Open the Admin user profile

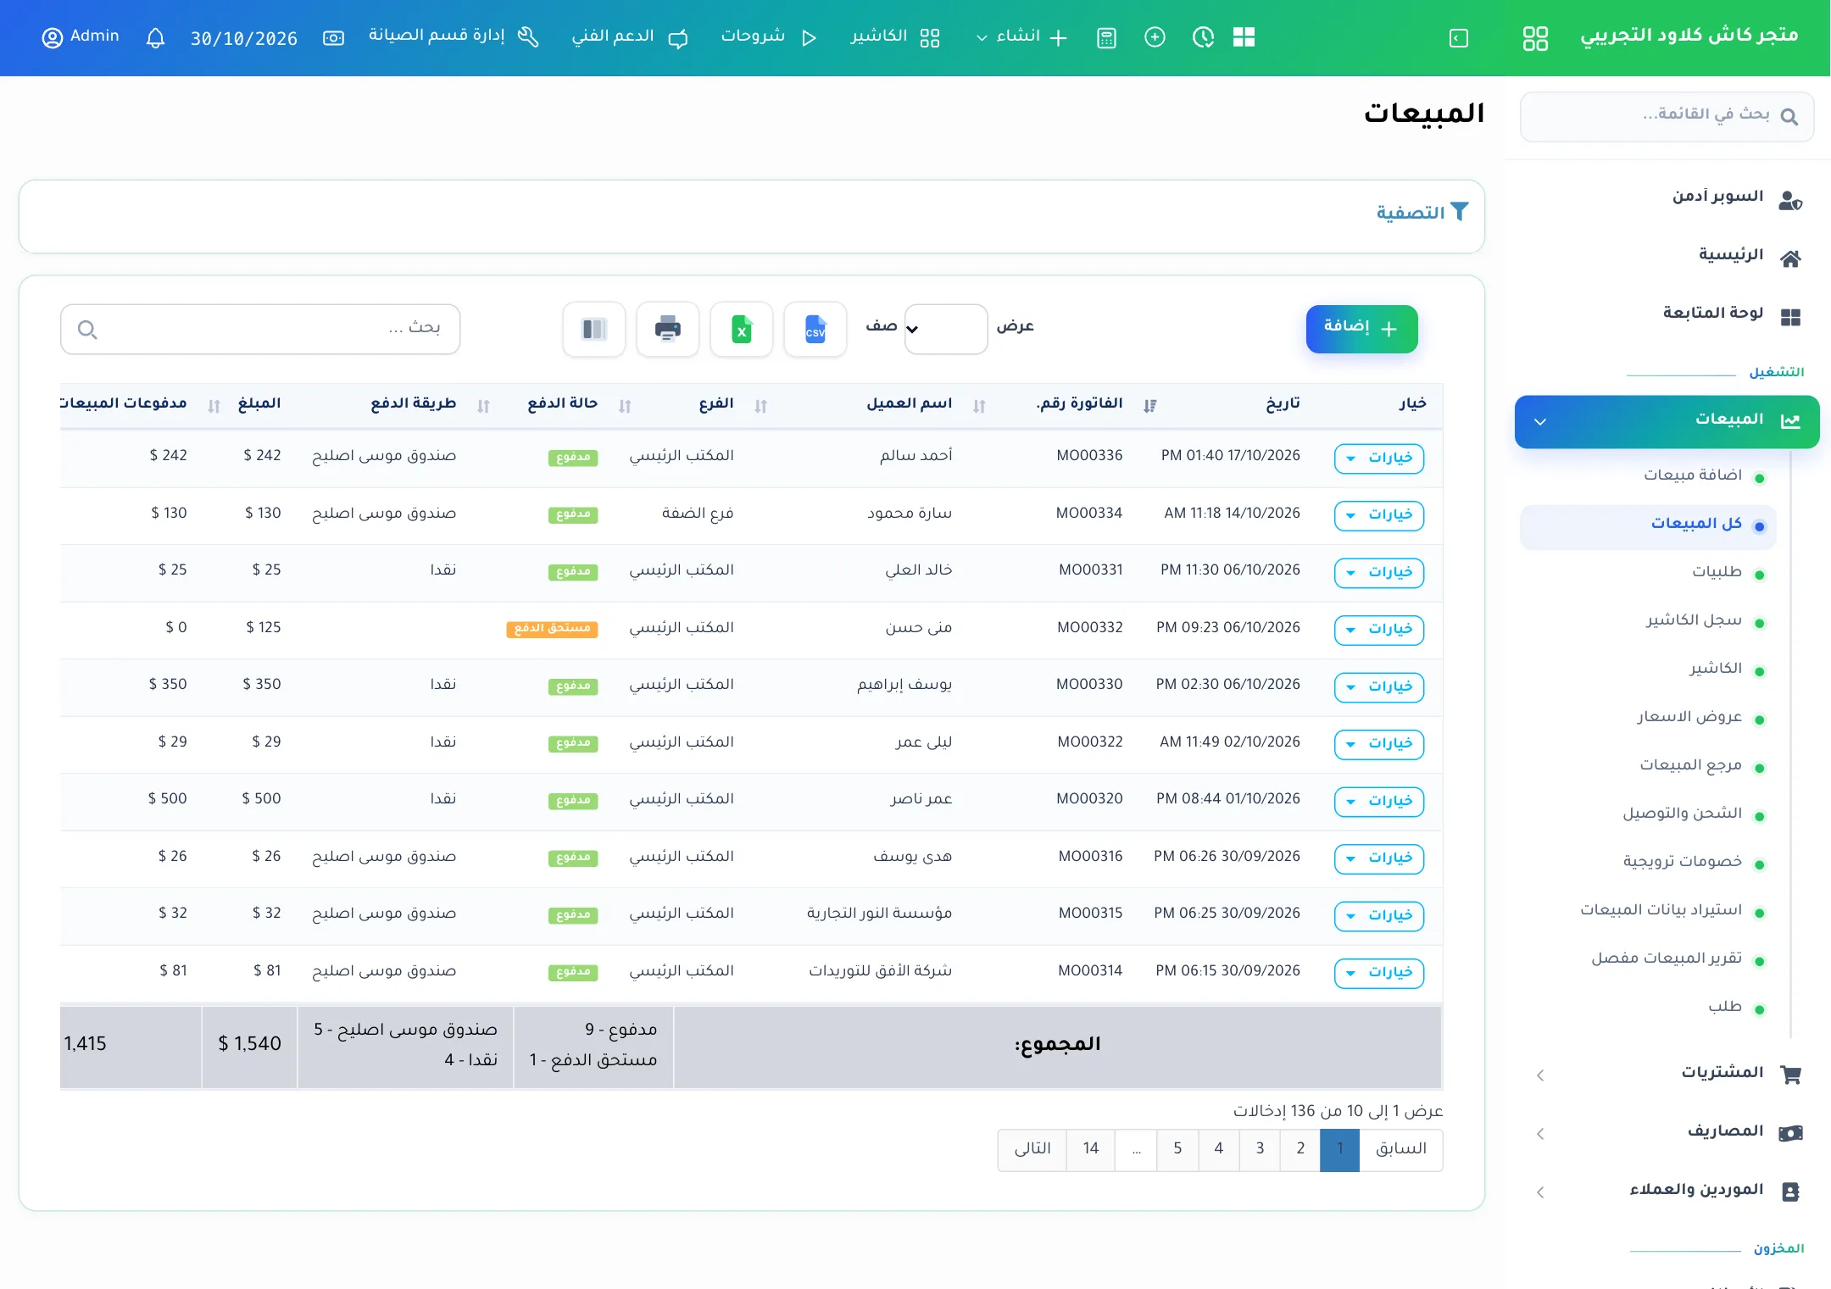[x=81, y=36]
